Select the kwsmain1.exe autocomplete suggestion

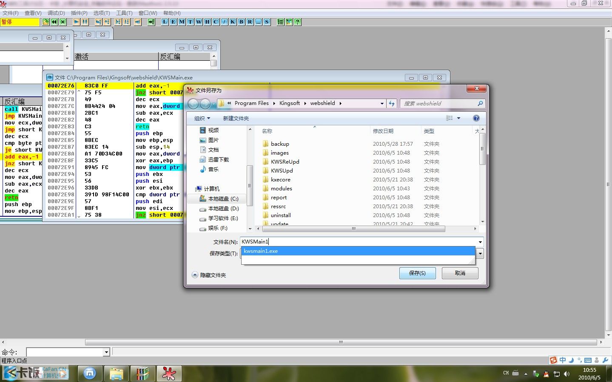[358, 251]
